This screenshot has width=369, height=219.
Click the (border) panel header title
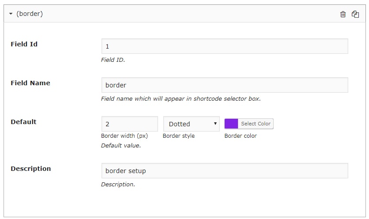[x=30, y=14]
